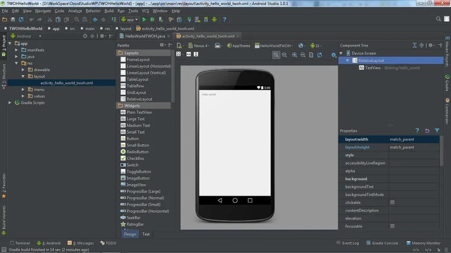
Task: Click the Cut scissors icon
Action: click(x=50, y=19)
